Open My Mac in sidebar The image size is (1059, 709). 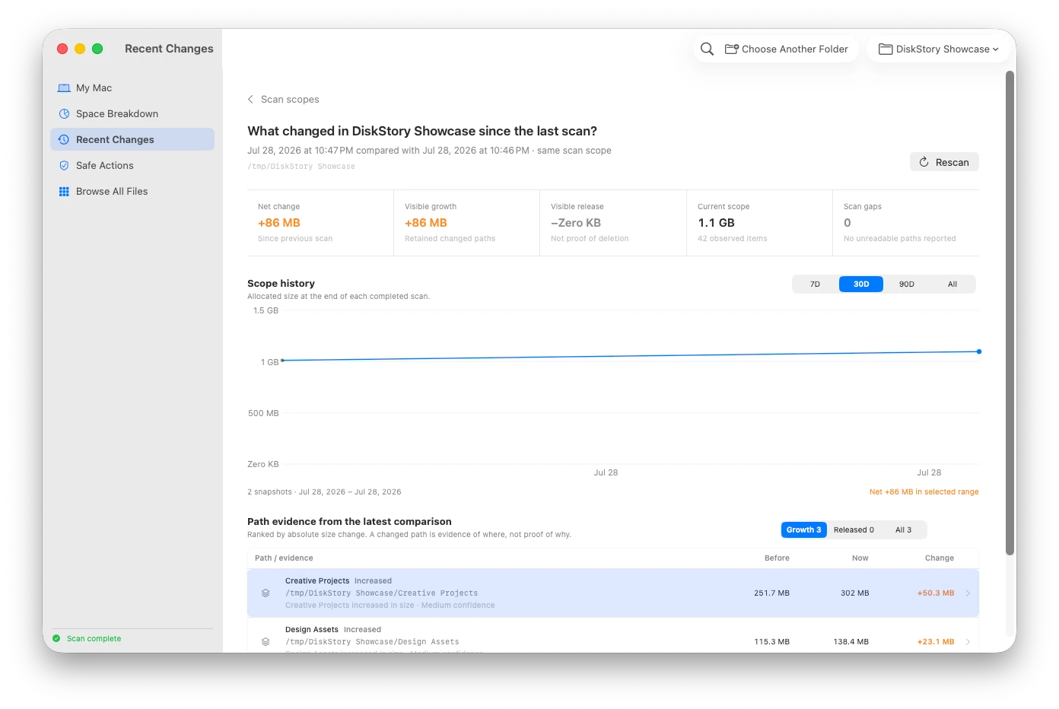132,88
